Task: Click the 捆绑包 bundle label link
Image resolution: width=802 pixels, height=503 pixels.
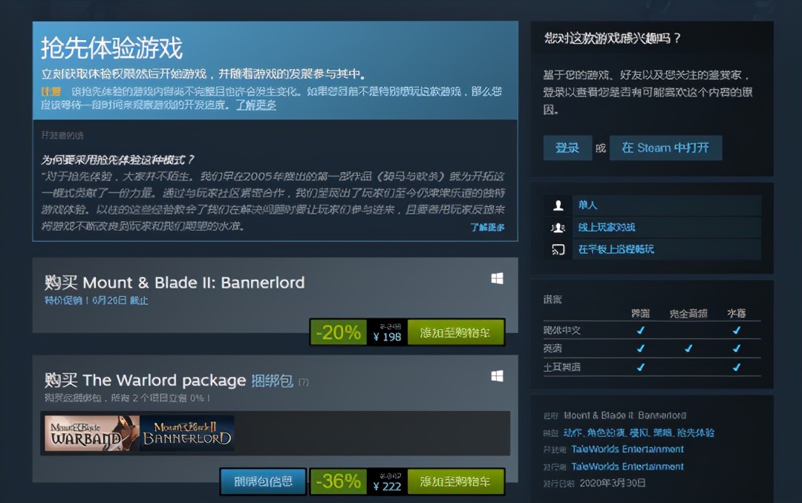Action: click(x=272, y=381)
